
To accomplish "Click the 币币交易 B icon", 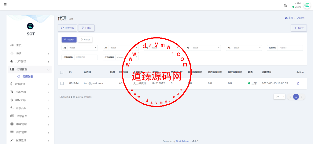I will point(12,92).
